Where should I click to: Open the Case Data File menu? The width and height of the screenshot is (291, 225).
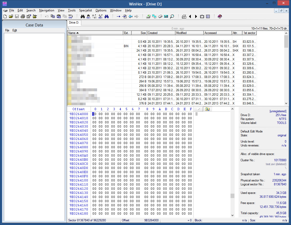tap(7, 30)
